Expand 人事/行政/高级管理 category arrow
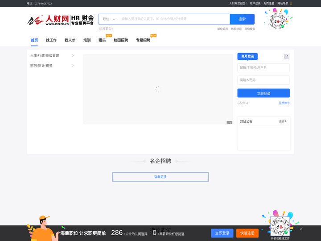321x241 pixels. tap(73, 56)
